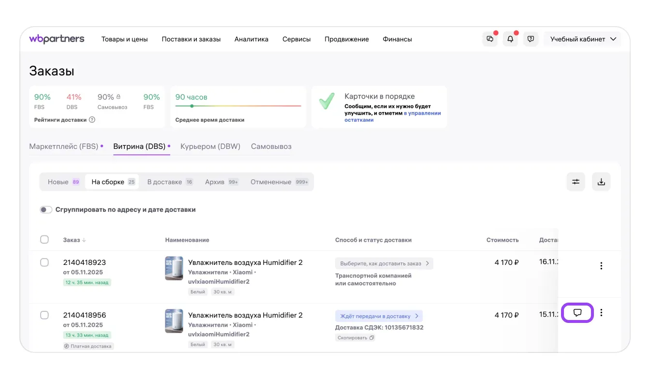Click the sort arrow next to Заказ
Viewport: 650px width, 379px height.
click(84, 240)
